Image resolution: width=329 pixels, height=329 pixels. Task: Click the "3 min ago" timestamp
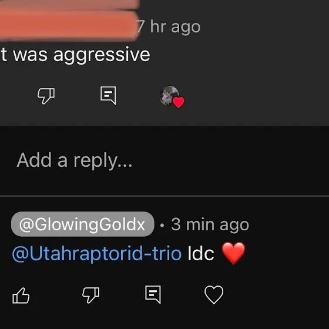210,224
